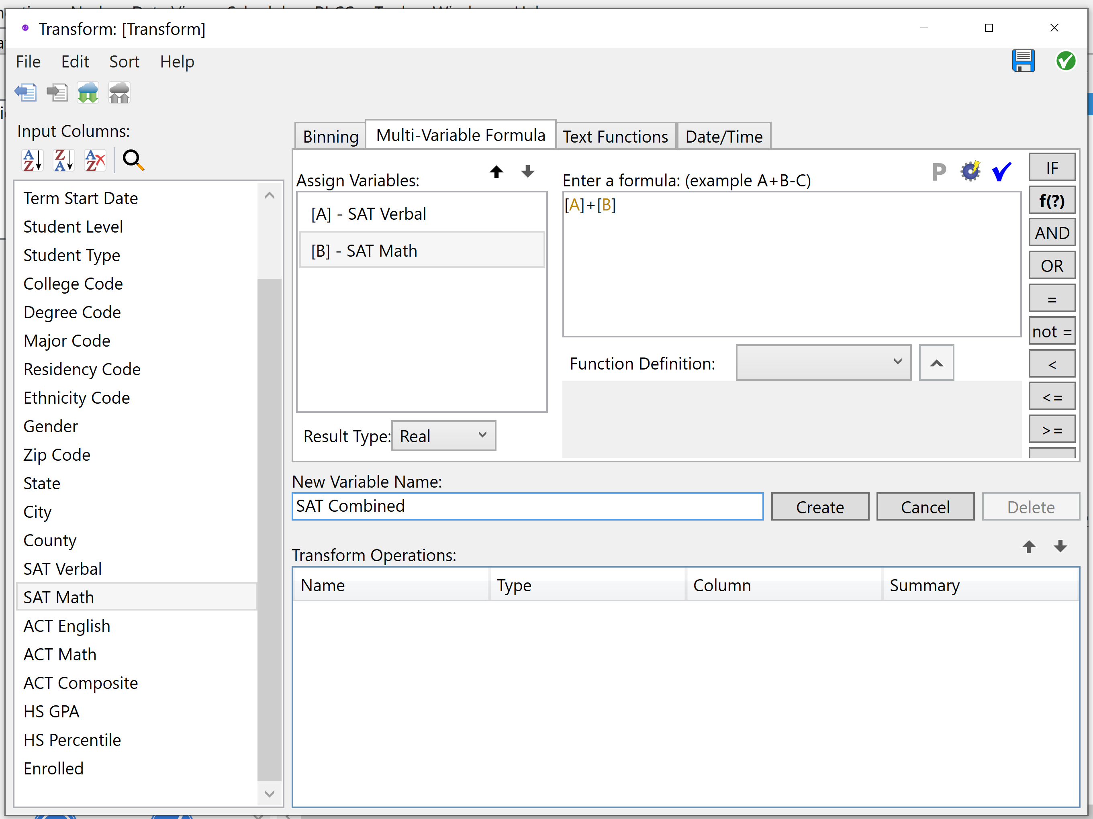1093x819 pixels.
Task: Click the Create button
Action: tap(820, 507)
